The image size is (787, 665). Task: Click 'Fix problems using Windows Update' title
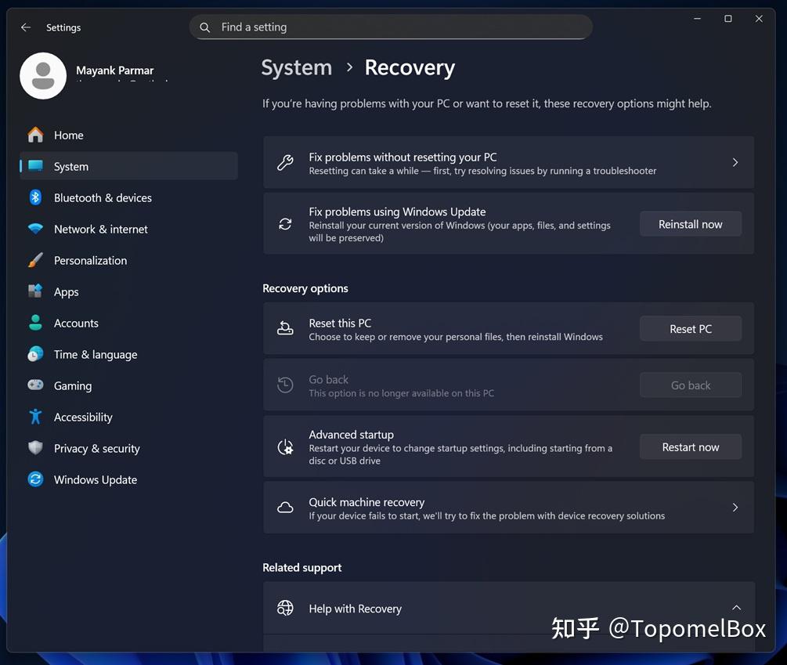397,211
